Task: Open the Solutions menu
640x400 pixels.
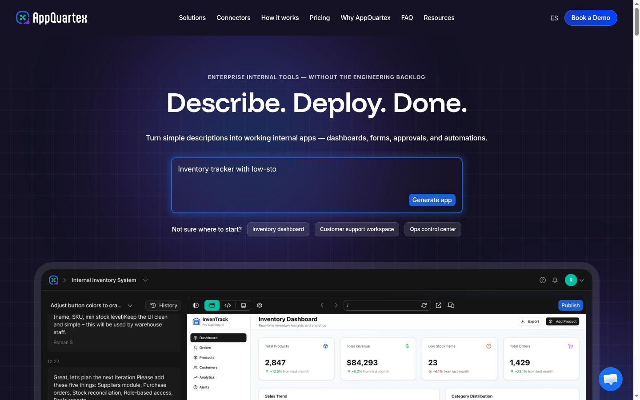Action: pyautogui.click(x=192, y=18)
